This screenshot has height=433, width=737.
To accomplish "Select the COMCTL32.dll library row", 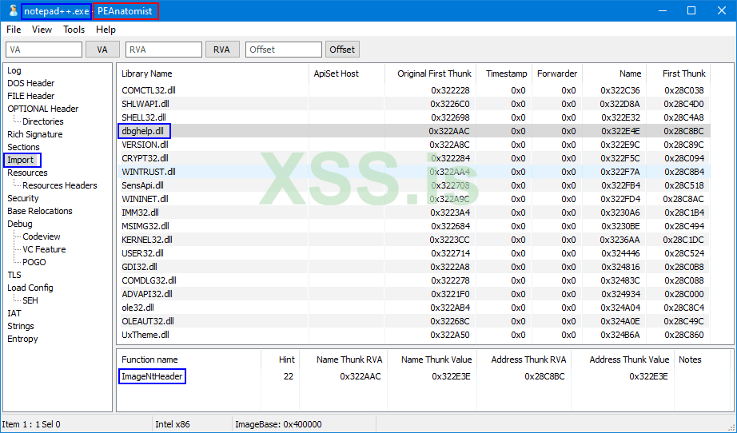I will (x=413, y=90).
